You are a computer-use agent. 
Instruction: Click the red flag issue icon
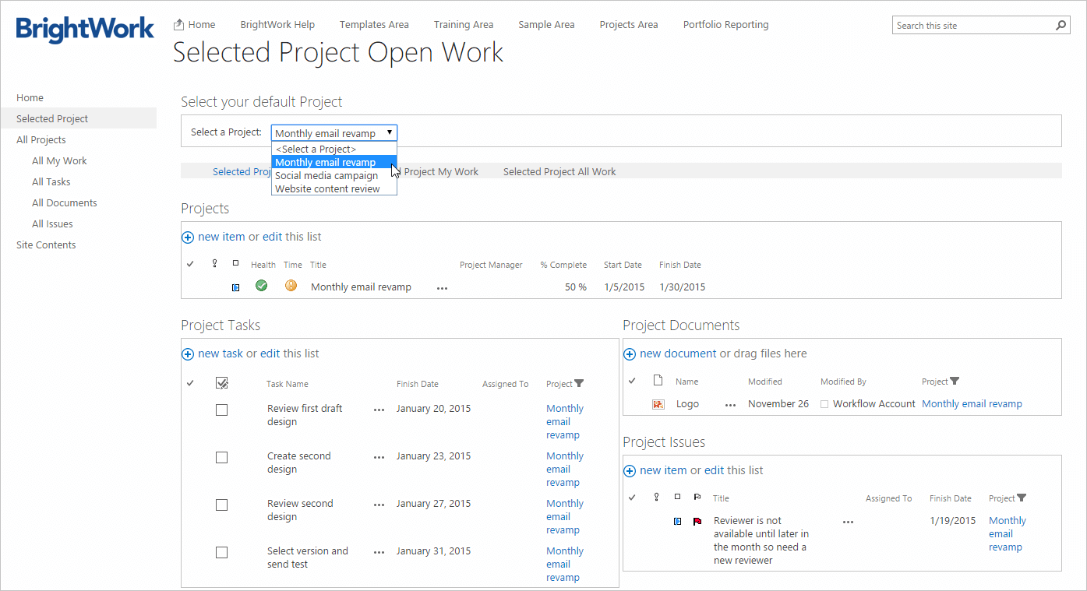[x=697, y=521]
